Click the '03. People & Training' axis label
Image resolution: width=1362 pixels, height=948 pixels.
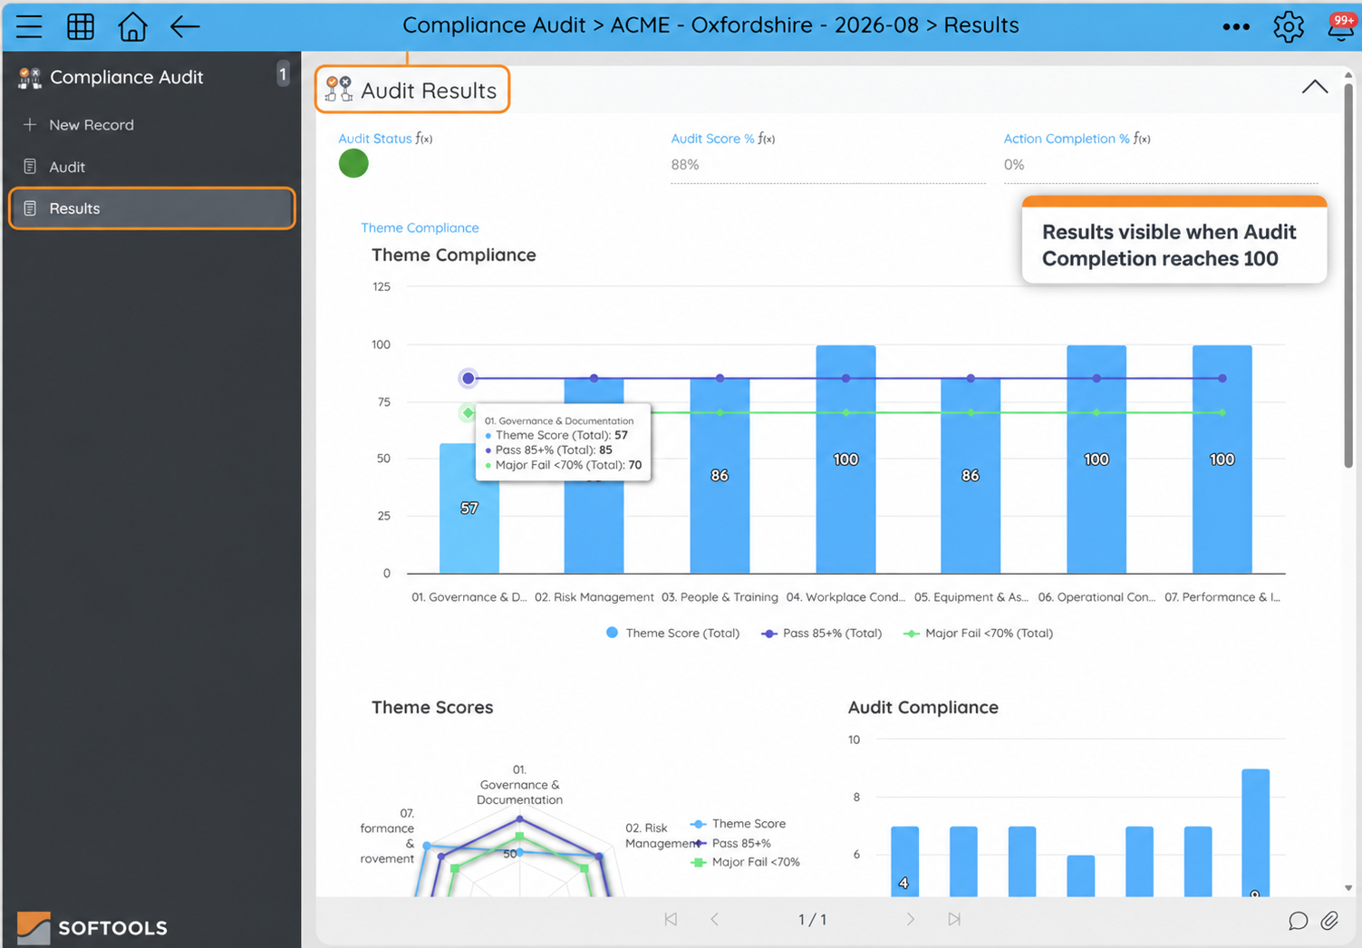click(720, 597)
